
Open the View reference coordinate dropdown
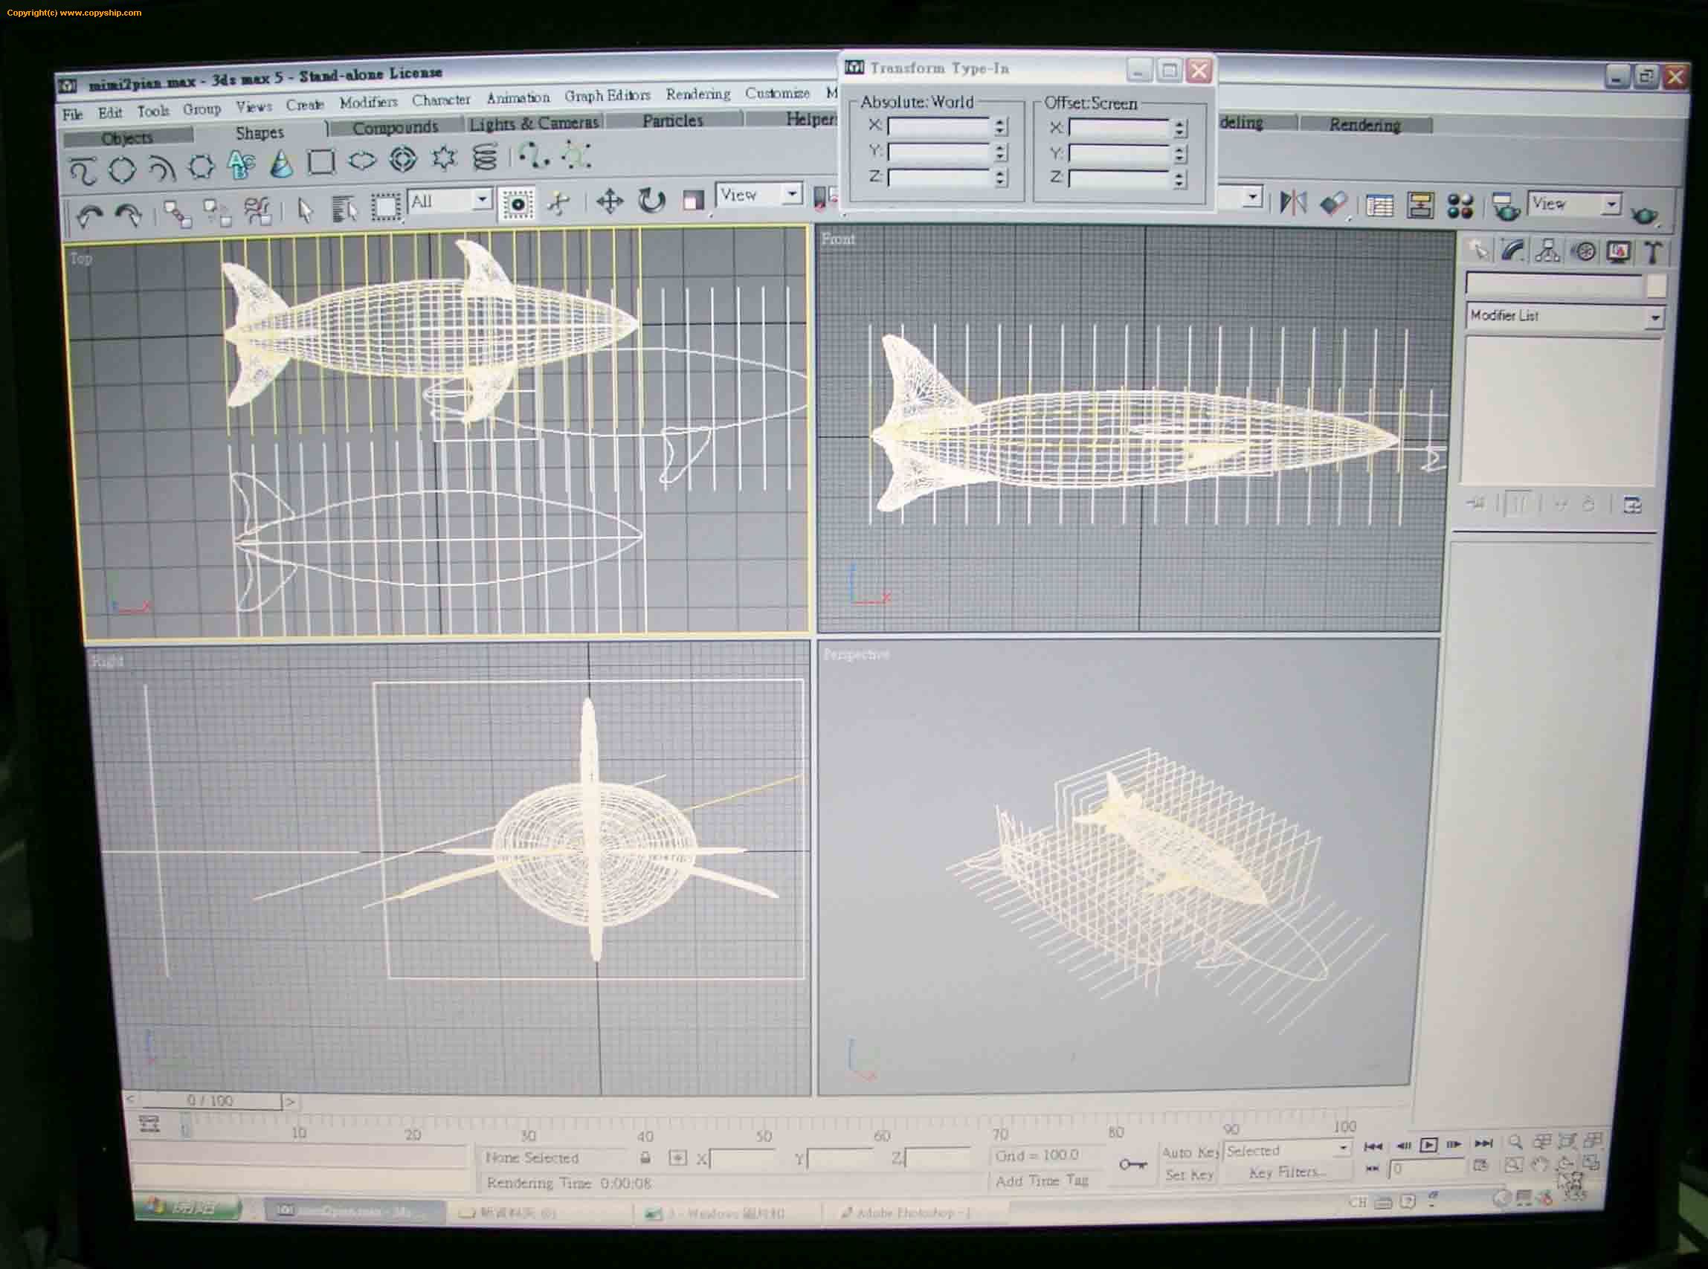pyautogui.click(x=760, y=194)
